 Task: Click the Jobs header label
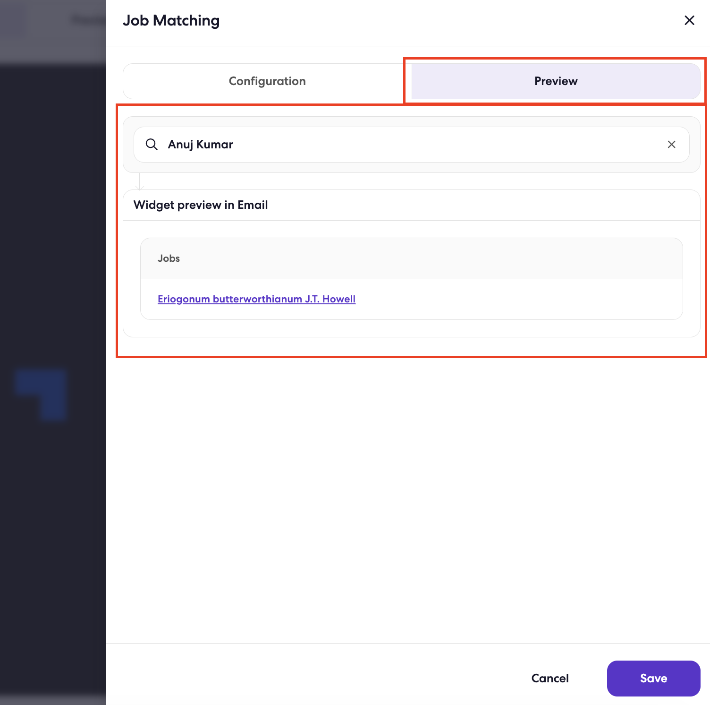(x=169, y=258)
